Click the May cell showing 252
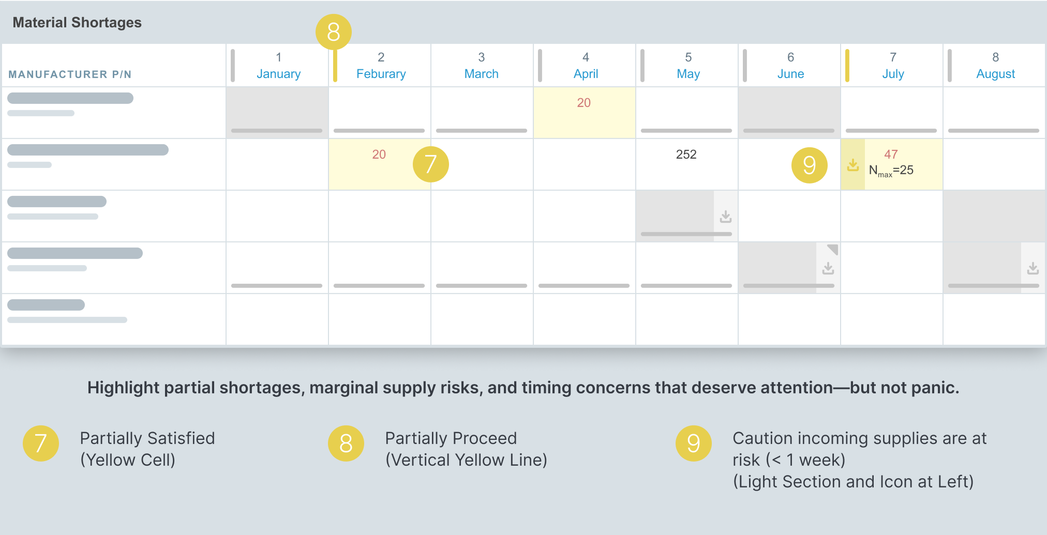Screen dimensions: 1047x535 coord(686,164)
